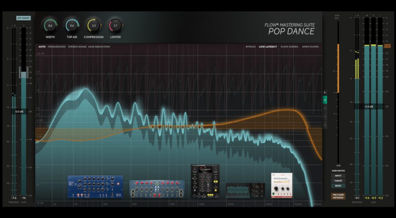Click the Width knob

click(x=50, y=26)
